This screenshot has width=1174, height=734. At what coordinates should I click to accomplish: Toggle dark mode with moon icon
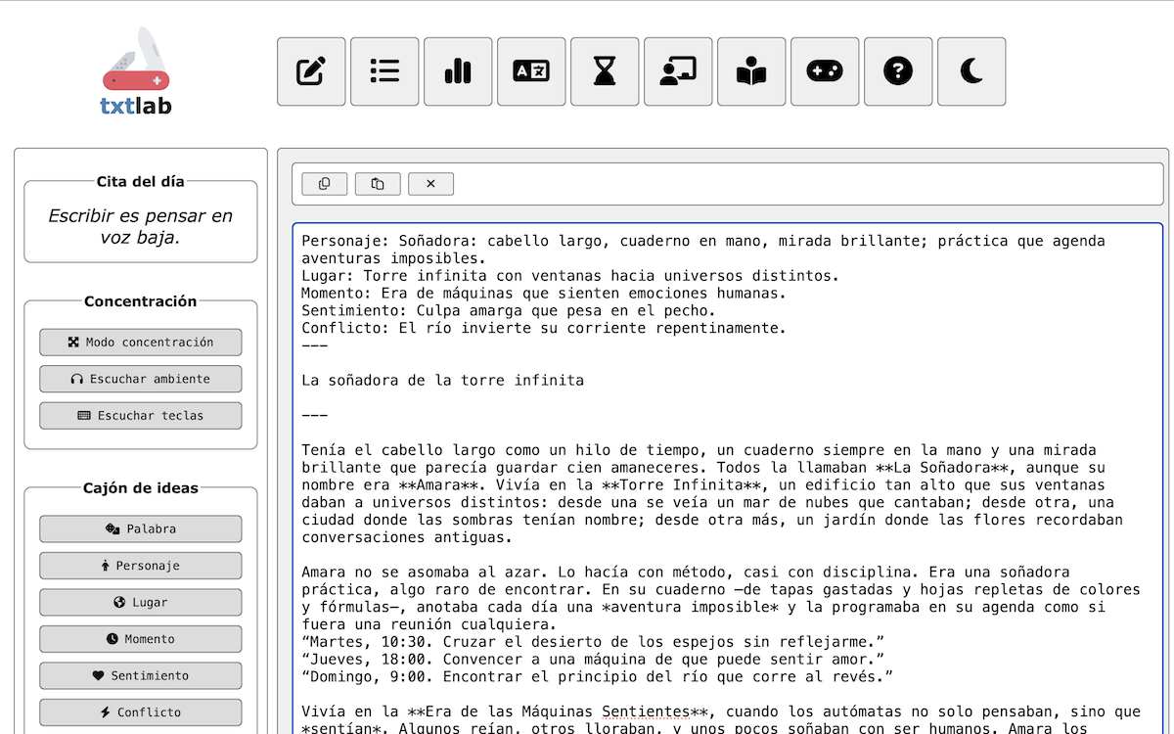click(971, 71)
